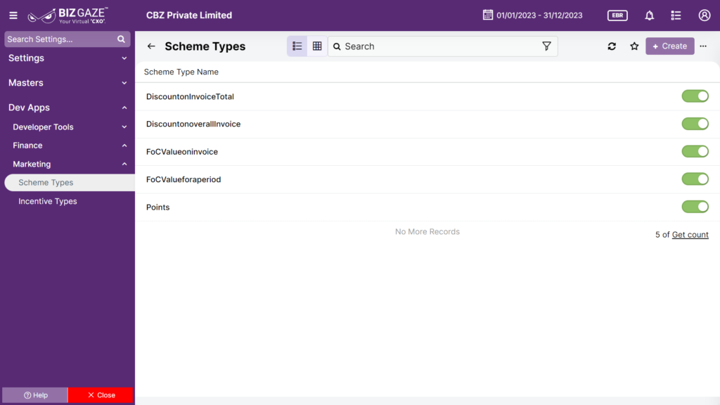Screen dimensions: 720x405
Task: Toggle DiscountonInvoiceTotal switch off
Action: [x=695, y=96]
